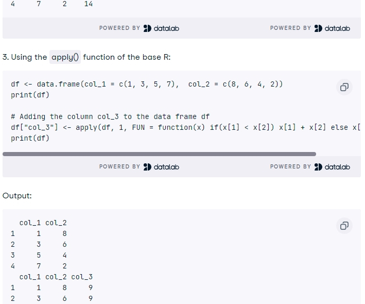The height and width of the screenshot is (304, 365).
Task: Click the empty scrollbar track right of the thumb
Action: tap(338, 154)
